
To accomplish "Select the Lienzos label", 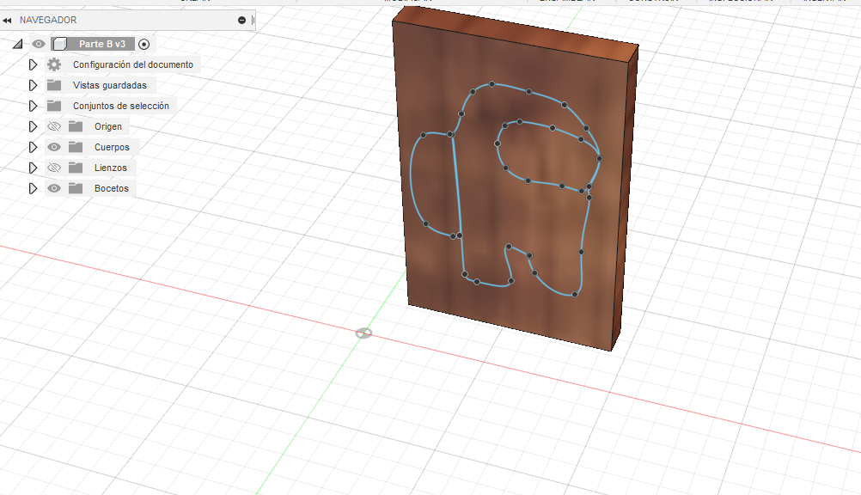I will 110,168.
